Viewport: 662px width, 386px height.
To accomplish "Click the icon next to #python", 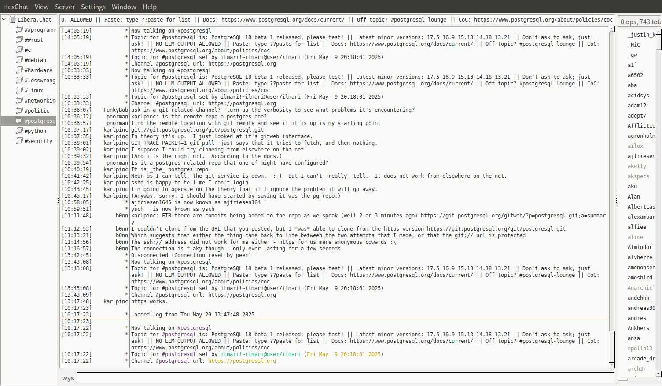I will (19, 131).
